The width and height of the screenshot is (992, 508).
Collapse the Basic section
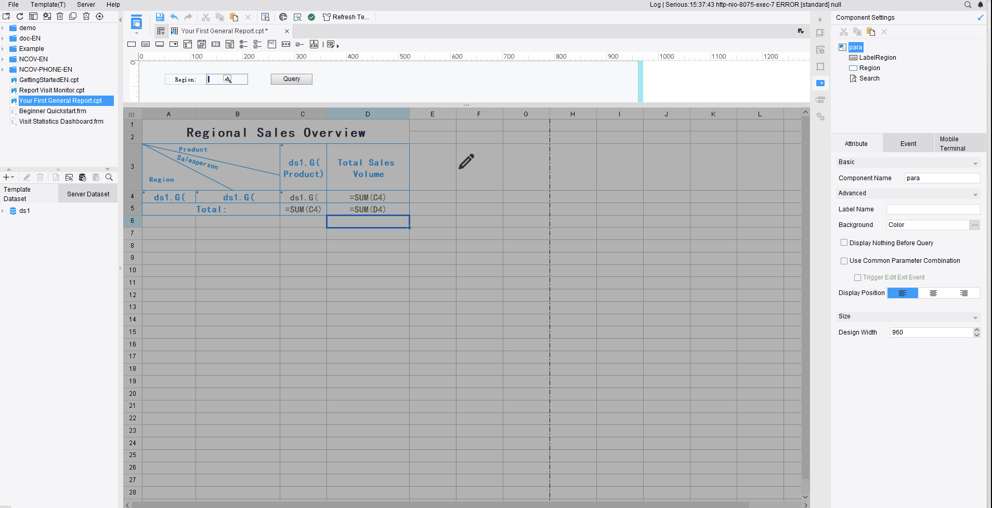[975, 163]
